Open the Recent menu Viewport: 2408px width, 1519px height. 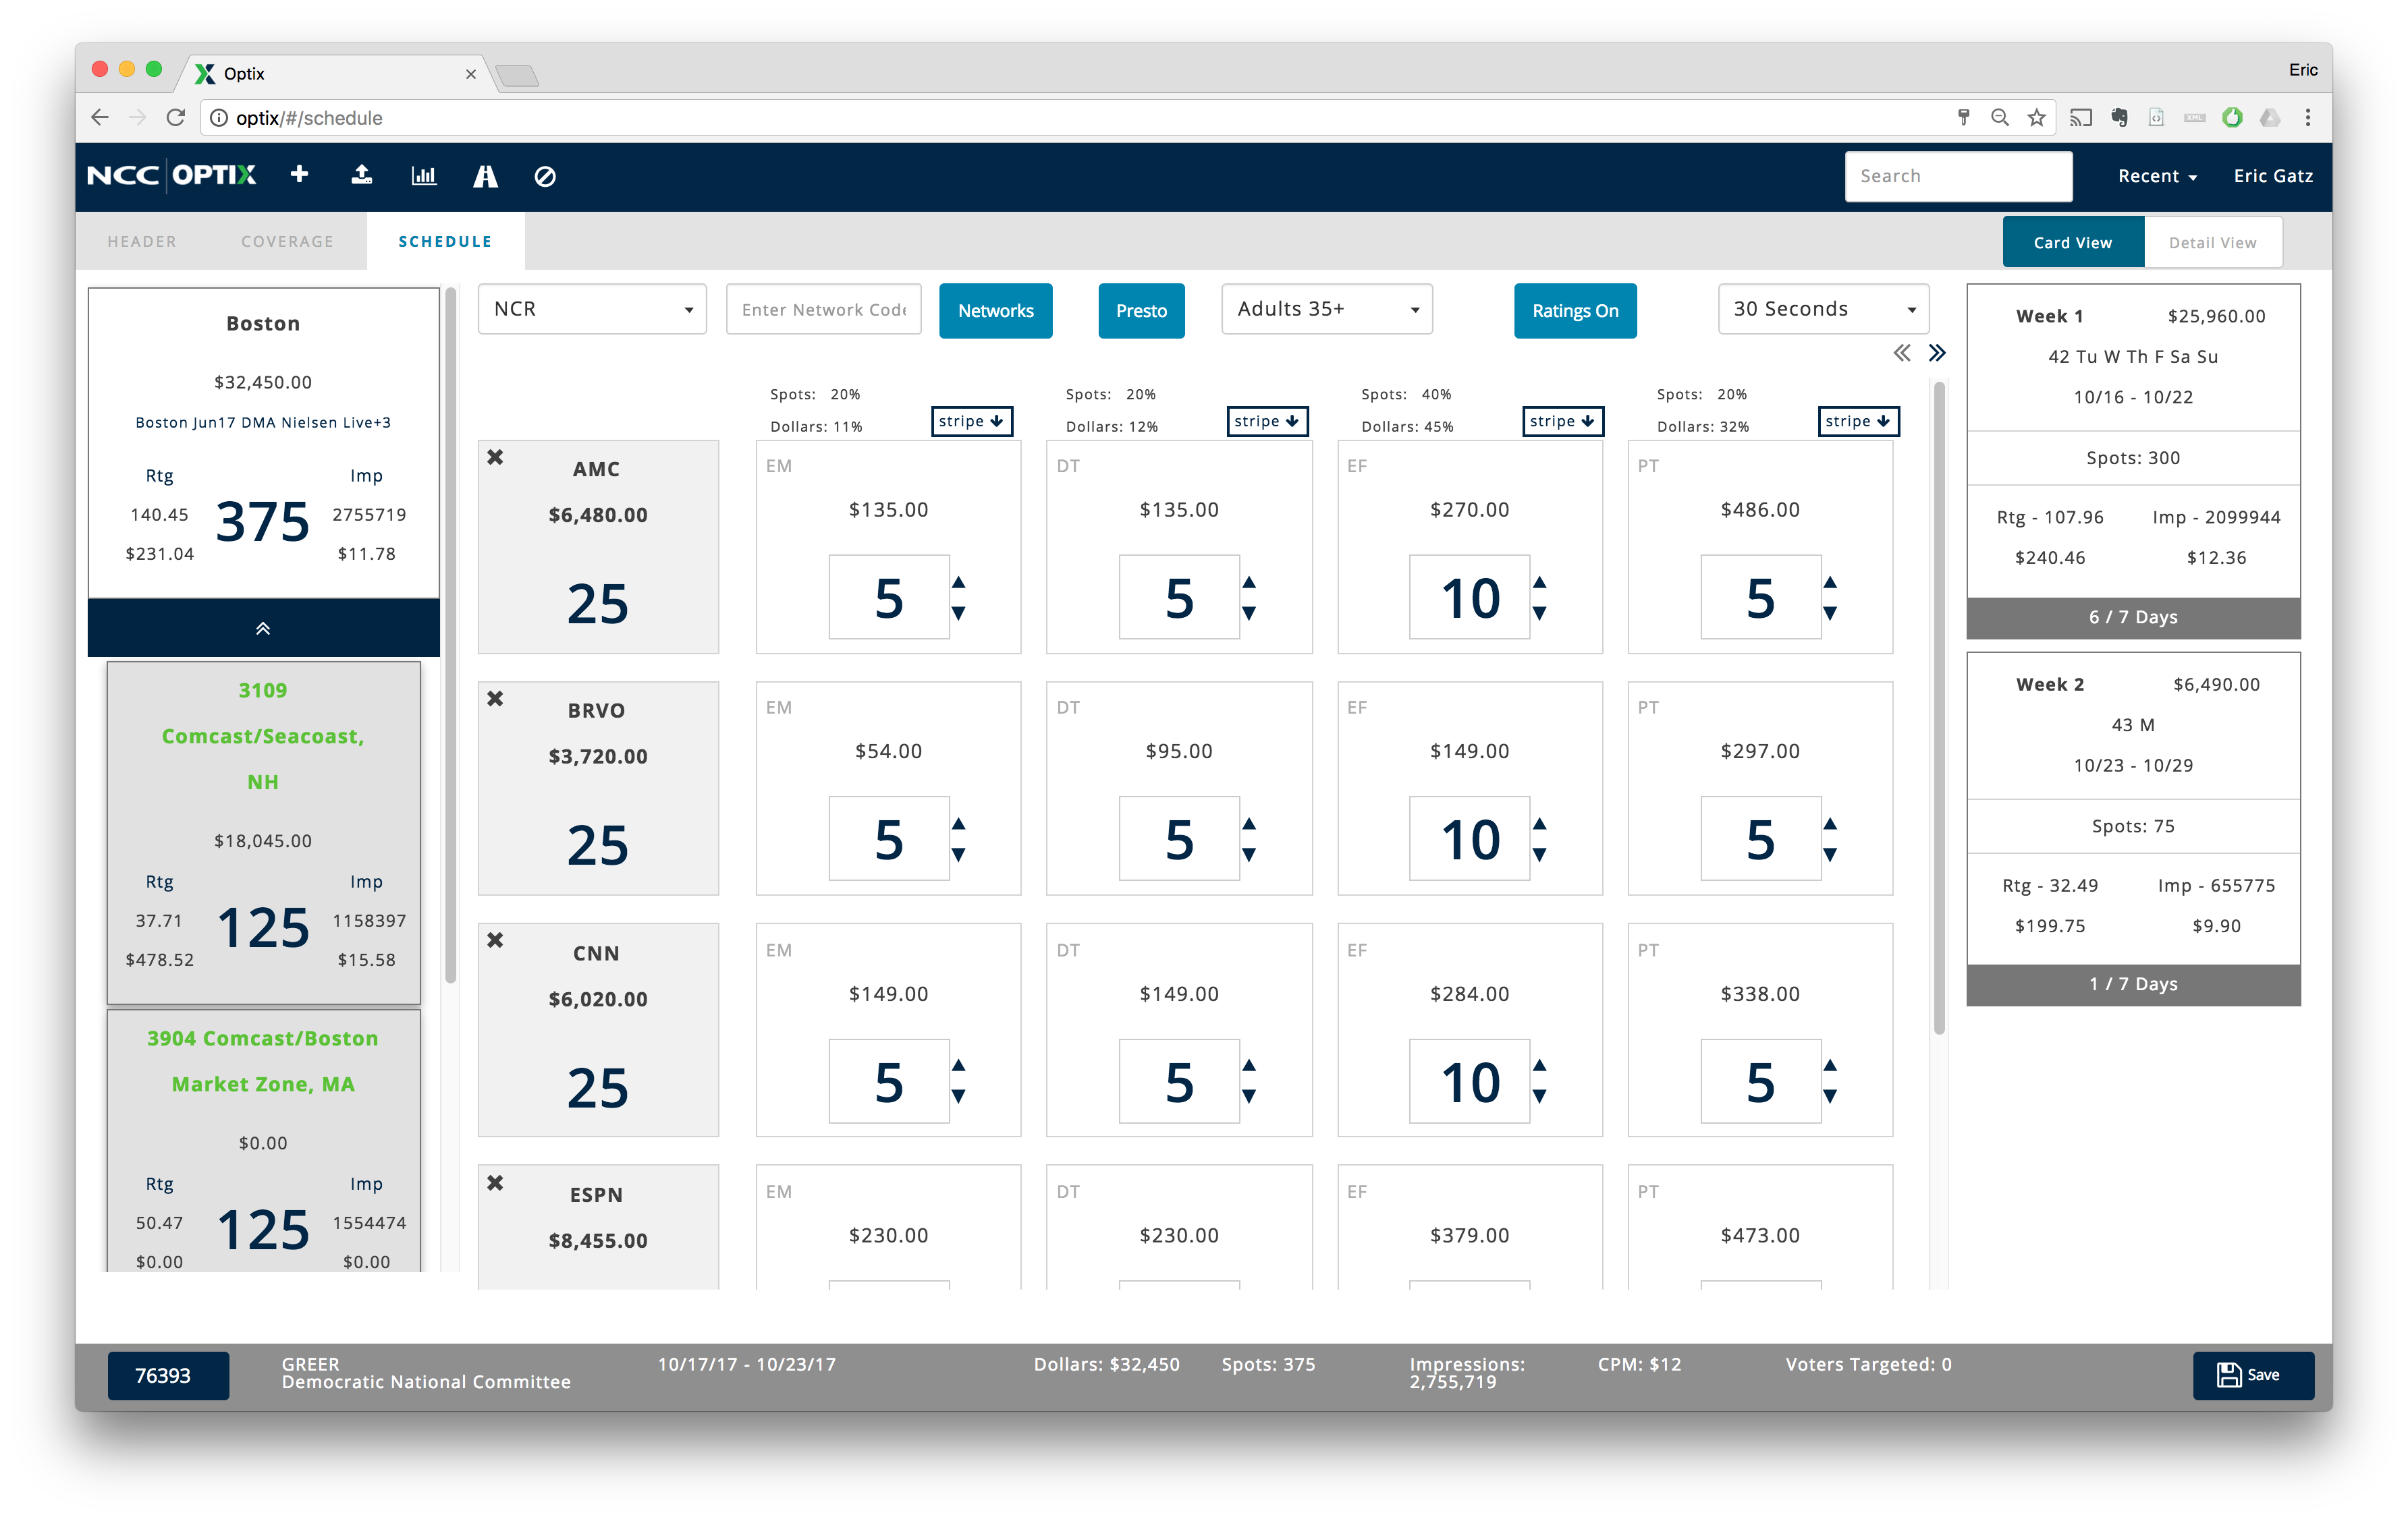tap(2156, 177)
